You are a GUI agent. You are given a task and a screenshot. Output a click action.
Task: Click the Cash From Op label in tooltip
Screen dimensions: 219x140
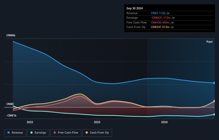click(x=136, y=27)
